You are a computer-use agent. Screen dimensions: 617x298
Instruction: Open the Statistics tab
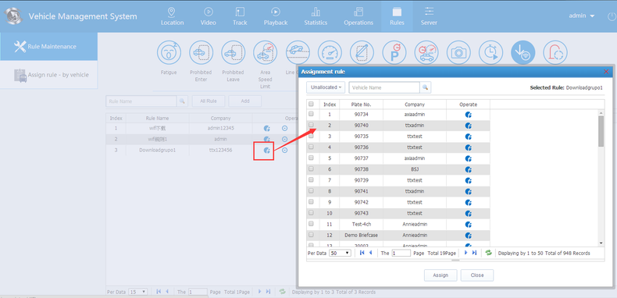tap(316, 16)
